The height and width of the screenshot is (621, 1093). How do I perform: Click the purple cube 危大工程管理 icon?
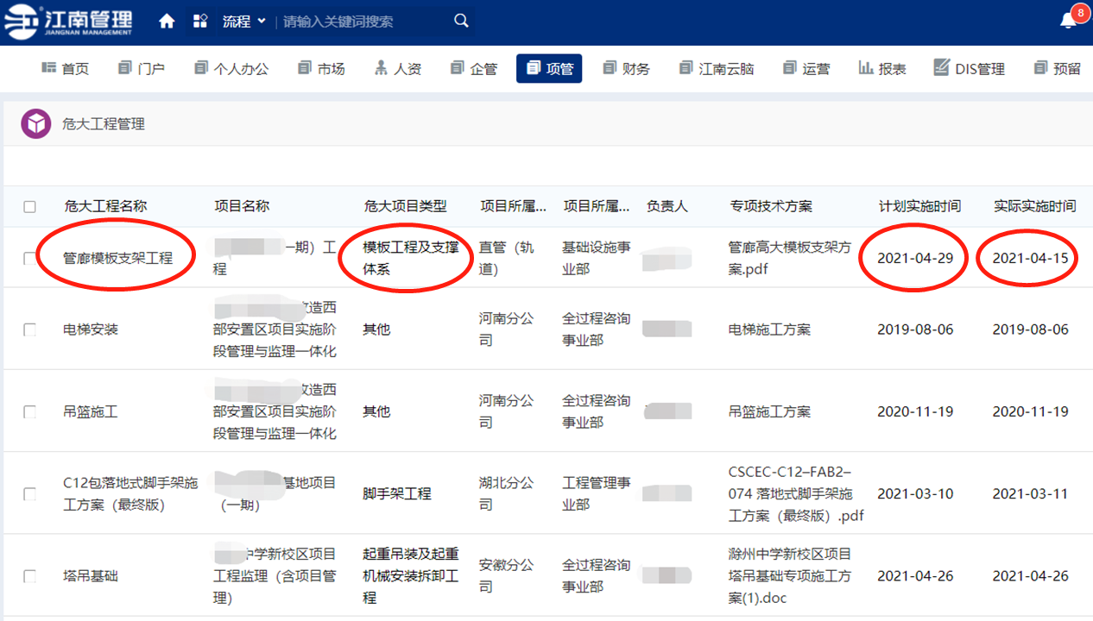pos(35,124)
